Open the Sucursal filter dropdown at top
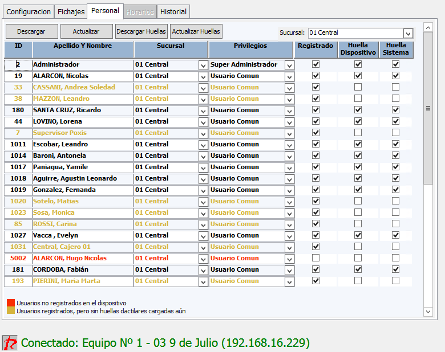Viewport: 445px width, 352px height. [407, 33]
